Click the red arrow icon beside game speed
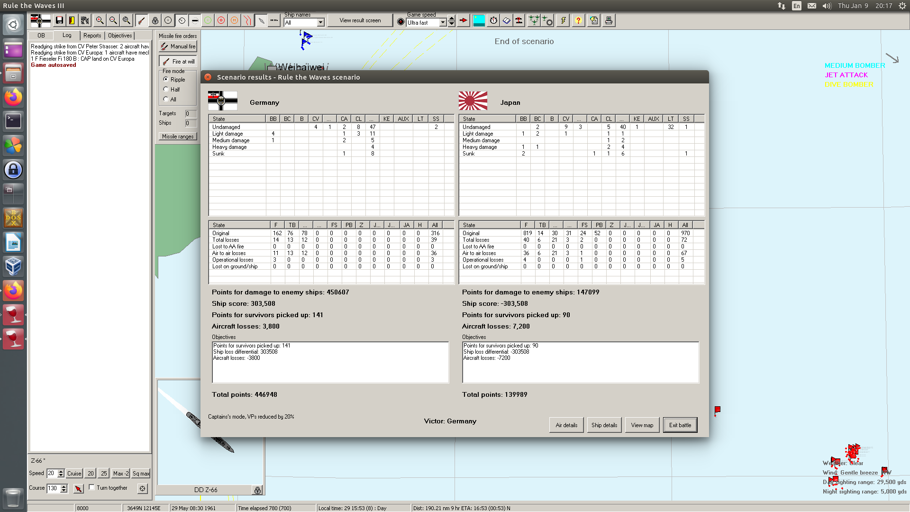Image resolution: width=910 pixels, height=512 pixels. (x=464, y=20)
